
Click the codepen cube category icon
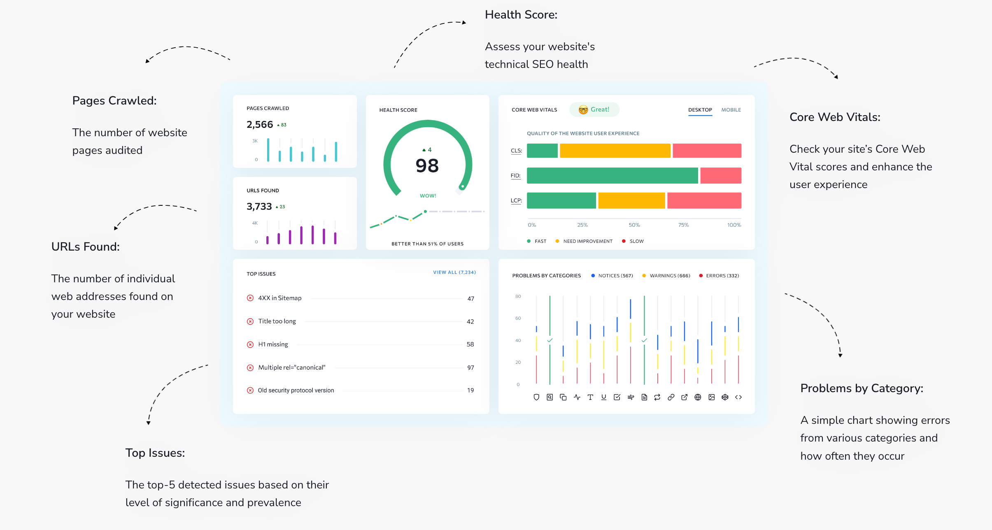(725, 397)
